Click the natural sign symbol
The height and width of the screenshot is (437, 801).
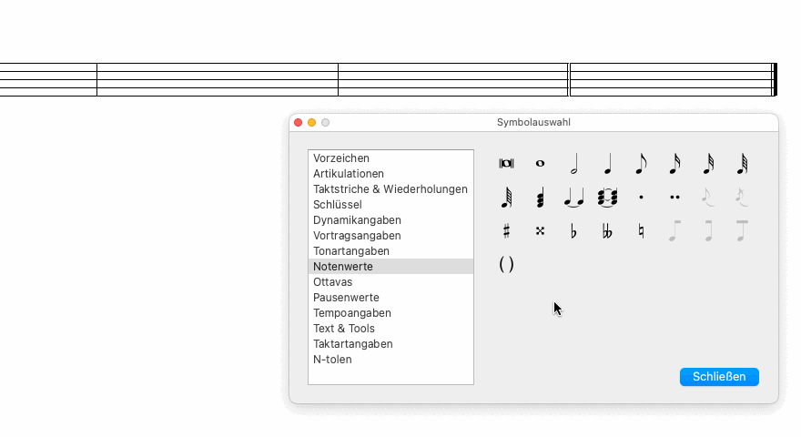tap(641, 231)
